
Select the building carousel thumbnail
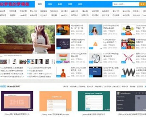4,61
